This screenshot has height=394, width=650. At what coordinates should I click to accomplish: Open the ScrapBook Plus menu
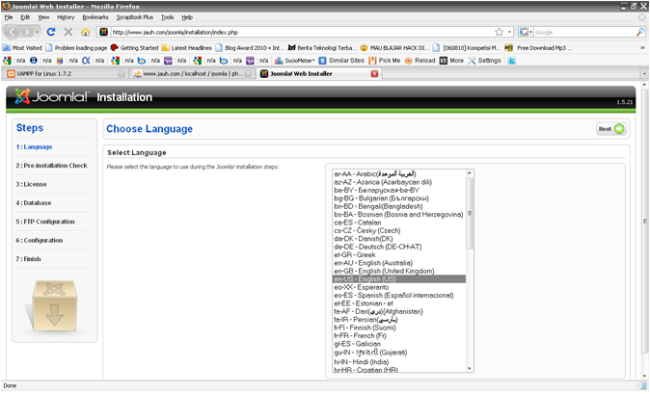134,17
